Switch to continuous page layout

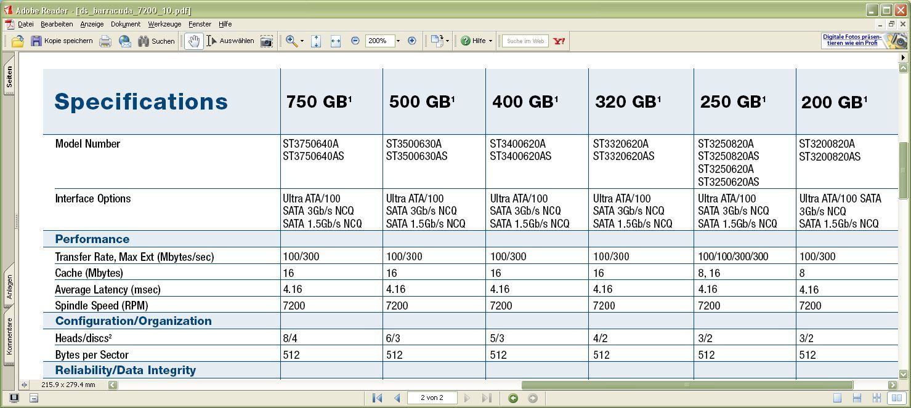point(857,398)
